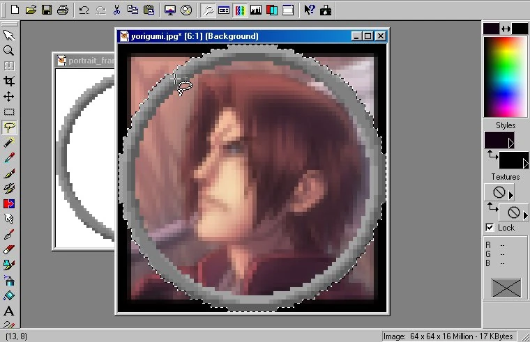Select the Eraser tool
530x342 pixels.
(9, 249)
